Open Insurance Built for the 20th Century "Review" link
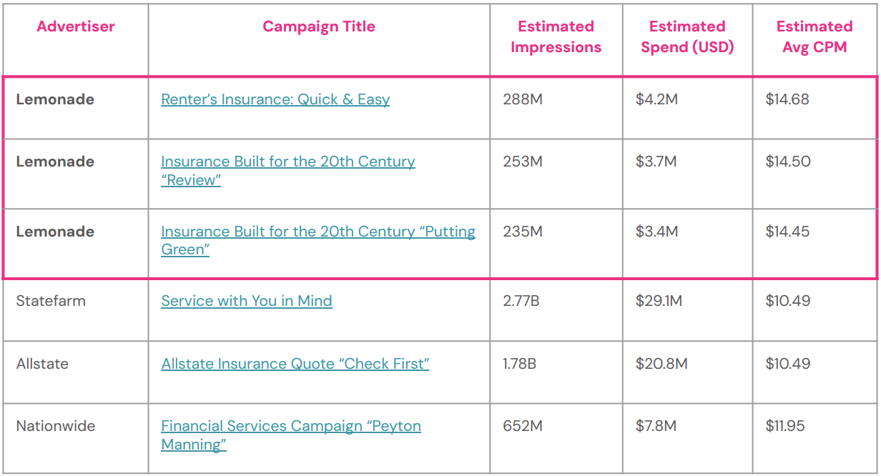881x476 pixels. [288, 171]
